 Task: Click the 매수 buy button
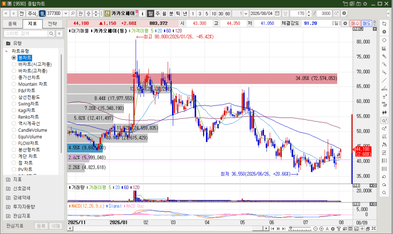click(x=355, y=23)
